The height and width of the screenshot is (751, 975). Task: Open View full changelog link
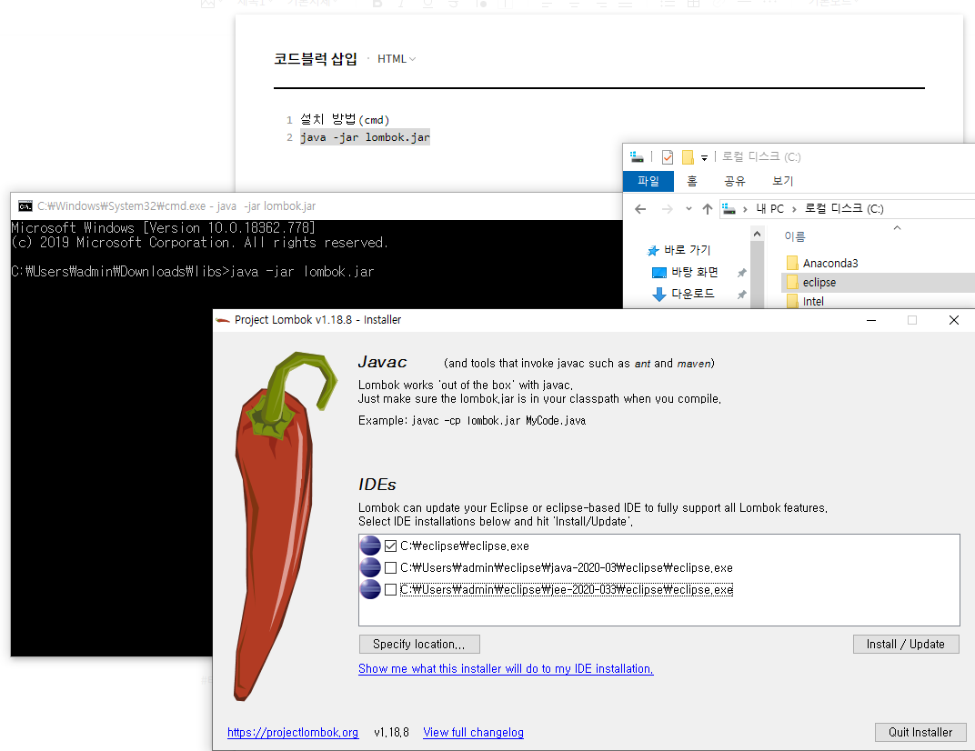click(473, 732)
